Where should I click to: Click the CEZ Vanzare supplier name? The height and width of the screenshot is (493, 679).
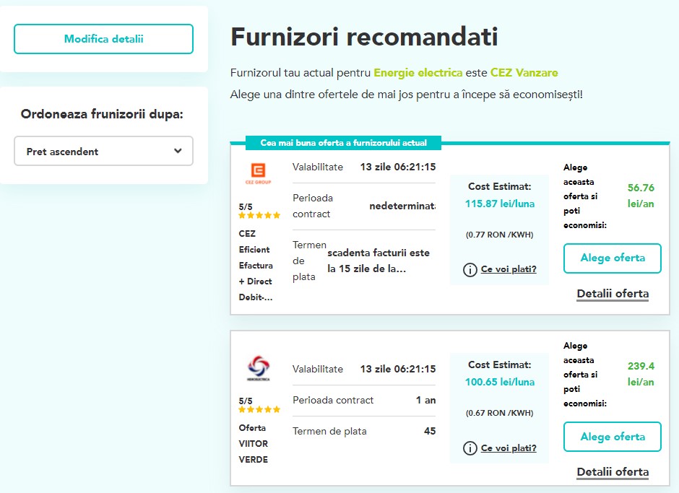pyautogui.click(x=524, y=73)
